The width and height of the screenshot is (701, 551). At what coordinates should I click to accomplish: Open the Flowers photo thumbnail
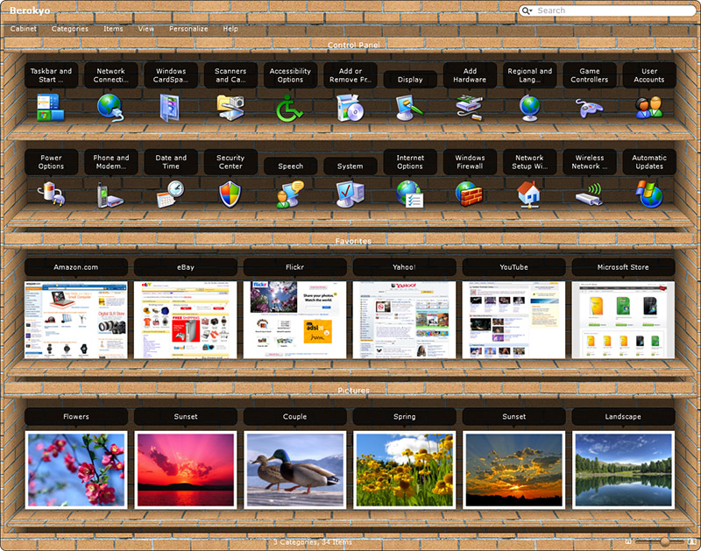pyautogui.click(x=76, y=470)
